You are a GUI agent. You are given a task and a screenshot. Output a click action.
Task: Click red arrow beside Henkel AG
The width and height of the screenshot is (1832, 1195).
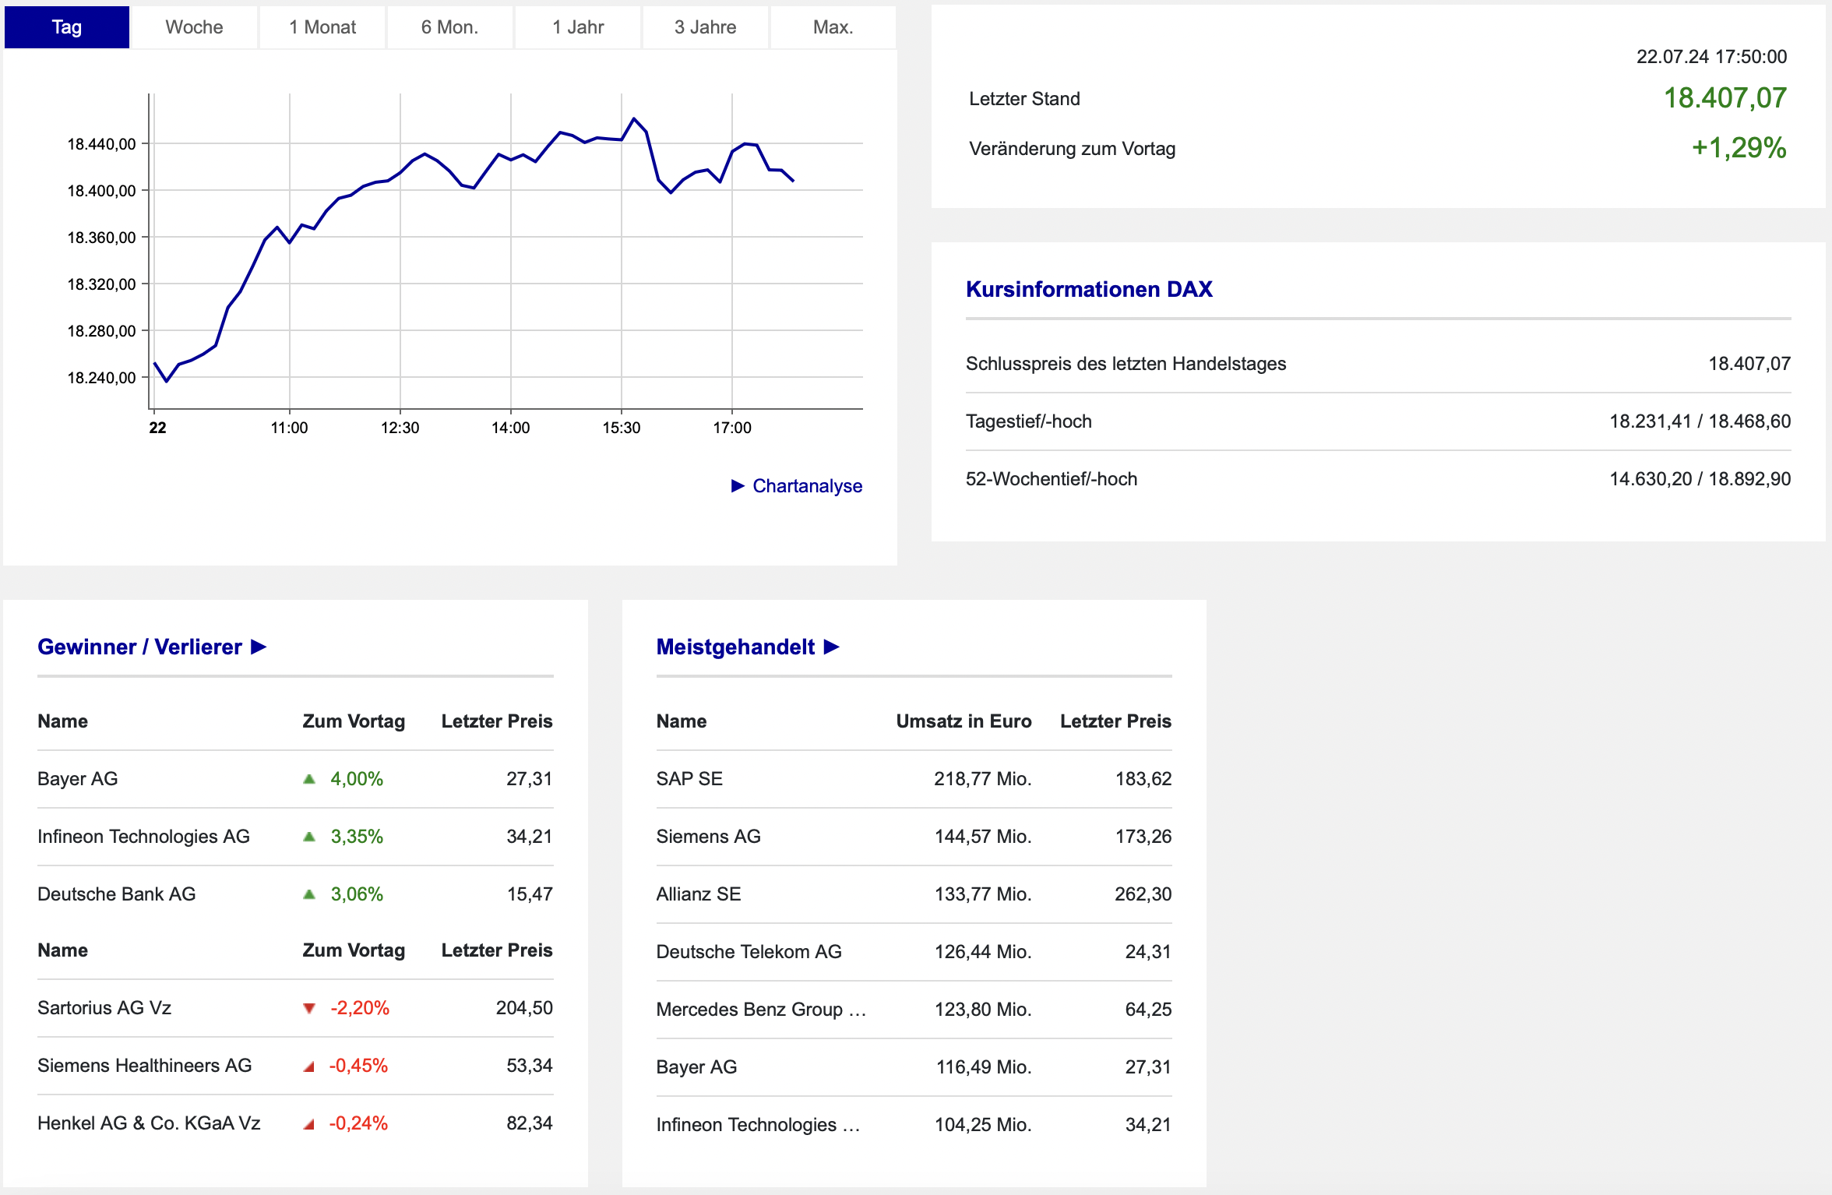click(309, 1124)
